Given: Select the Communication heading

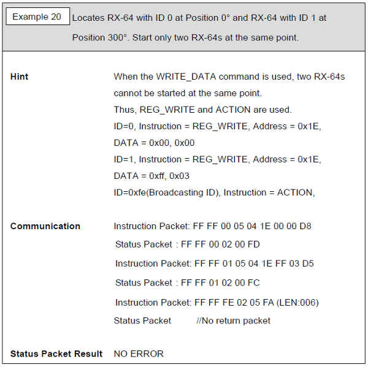Looking at the screenshot, I should pos(45,226).
